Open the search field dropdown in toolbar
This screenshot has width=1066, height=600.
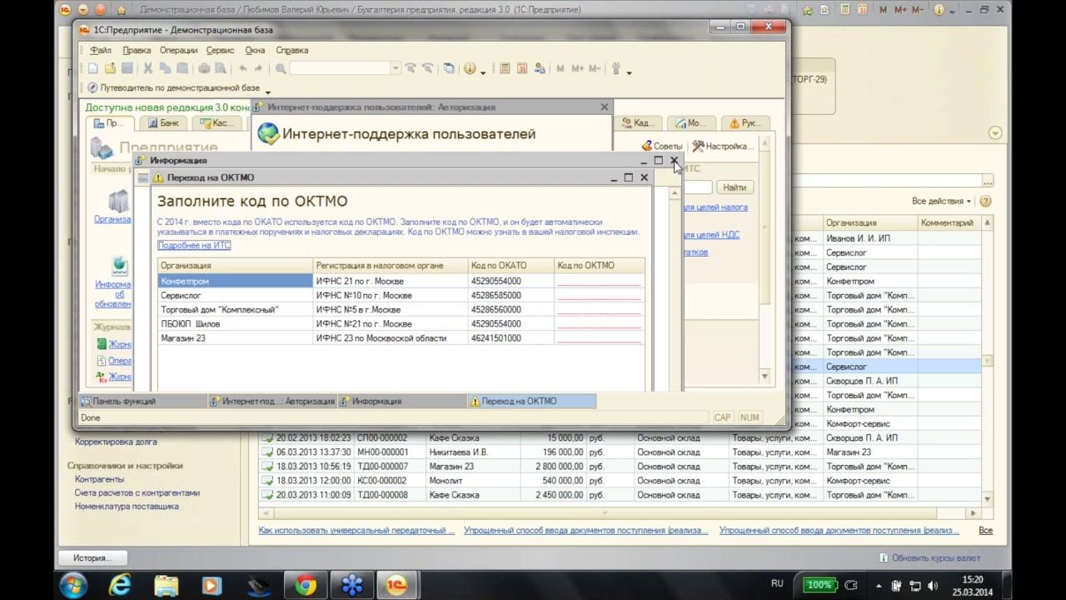tap(396, 68)
